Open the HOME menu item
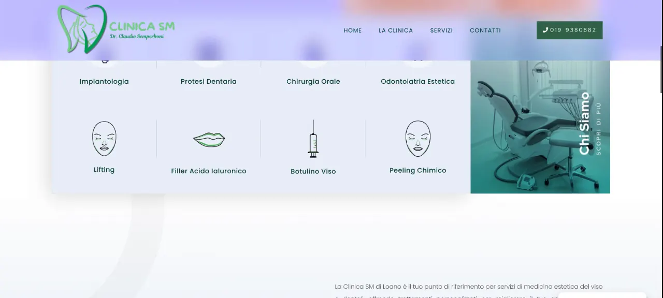Viewport: 663px width, 298px height. [x=353, y=31]
